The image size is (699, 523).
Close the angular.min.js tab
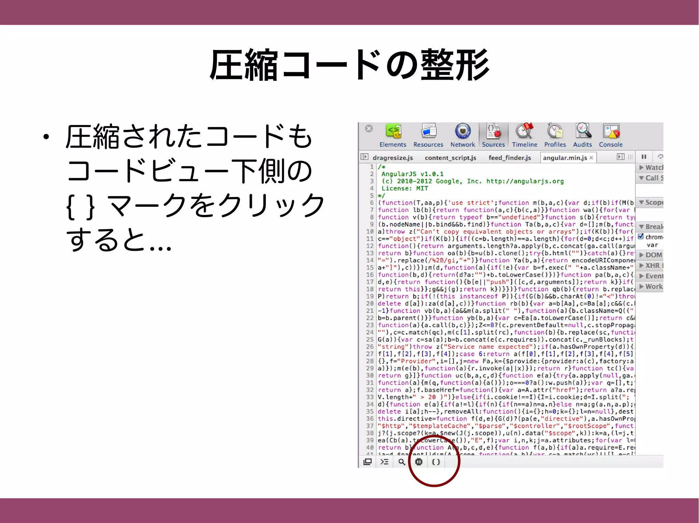(591, 157)
